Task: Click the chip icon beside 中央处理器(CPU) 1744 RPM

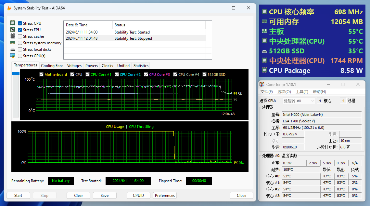Action: point(264,60)
